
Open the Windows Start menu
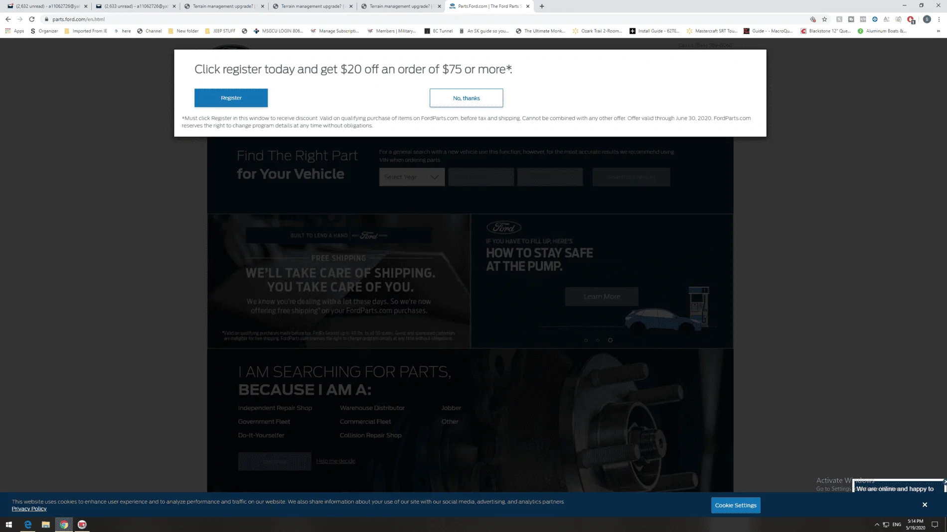(x=9, y=525)
